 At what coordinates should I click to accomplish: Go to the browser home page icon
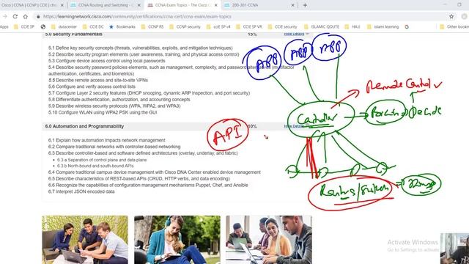point(26,16)
